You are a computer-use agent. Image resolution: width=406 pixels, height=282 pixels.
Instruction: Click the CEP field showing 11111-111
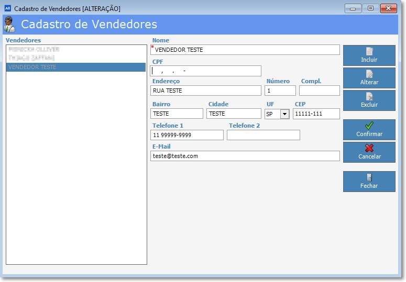tap(316, 114)
